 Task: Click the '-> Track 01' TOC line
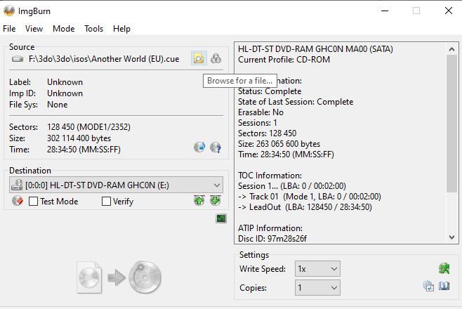coord(310,197)
